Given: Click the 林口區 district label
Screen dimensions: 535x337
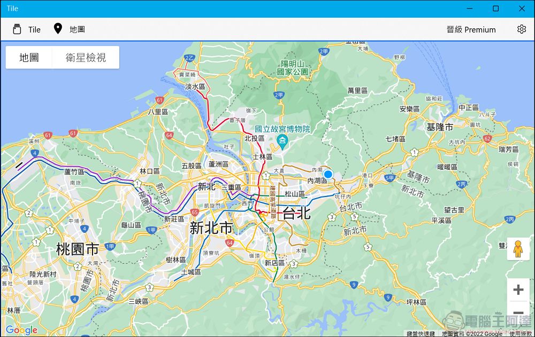Looking at the screenshot, I should click(150, 171).
